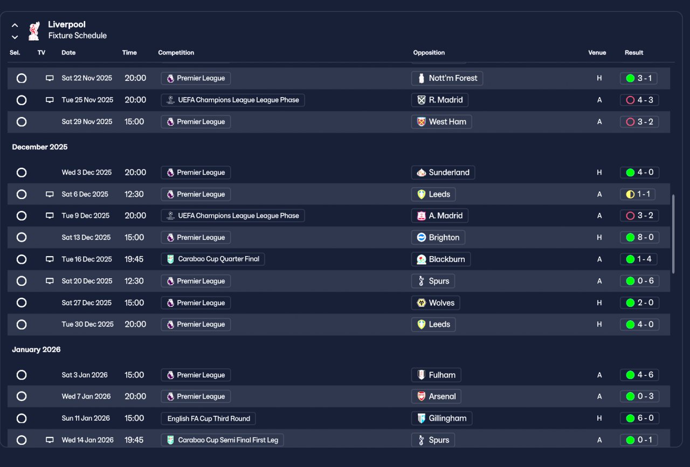
Task: Click the Liverpool club crest icon
Action: 34,30
